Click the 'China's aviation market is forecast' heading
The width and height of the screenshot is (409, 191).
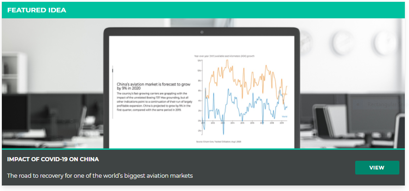coord(154,86)
